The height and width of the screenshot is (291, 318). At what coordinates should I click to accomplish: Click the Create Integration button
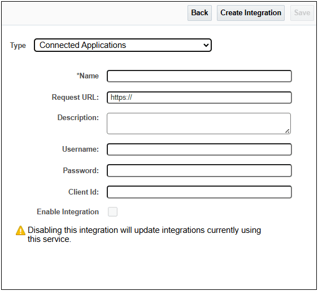click(x=251, y=13)
